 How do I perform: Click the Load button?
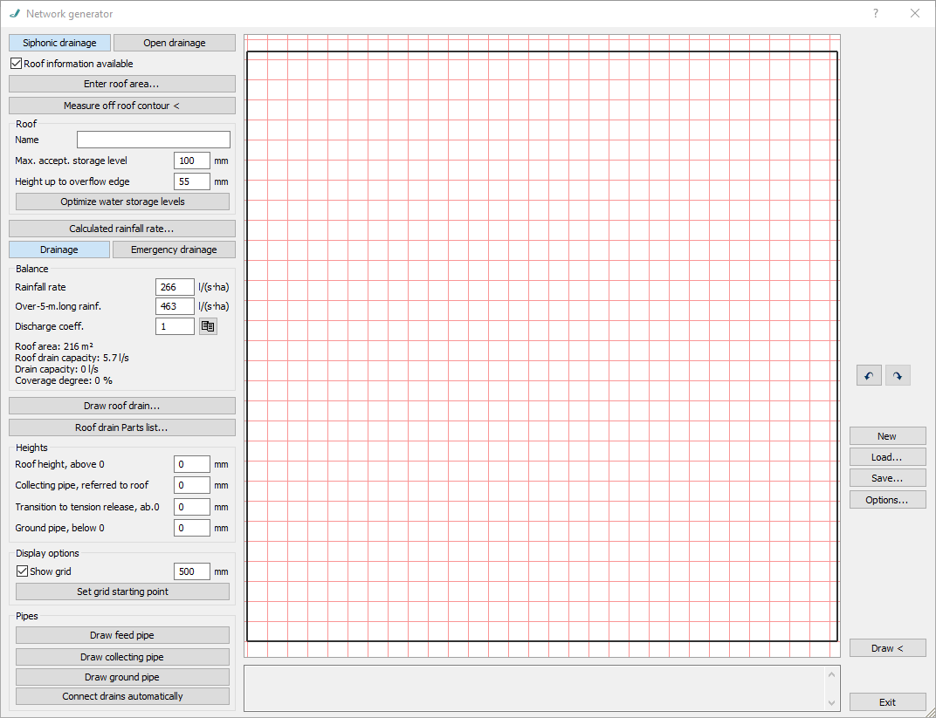[888, 457]
